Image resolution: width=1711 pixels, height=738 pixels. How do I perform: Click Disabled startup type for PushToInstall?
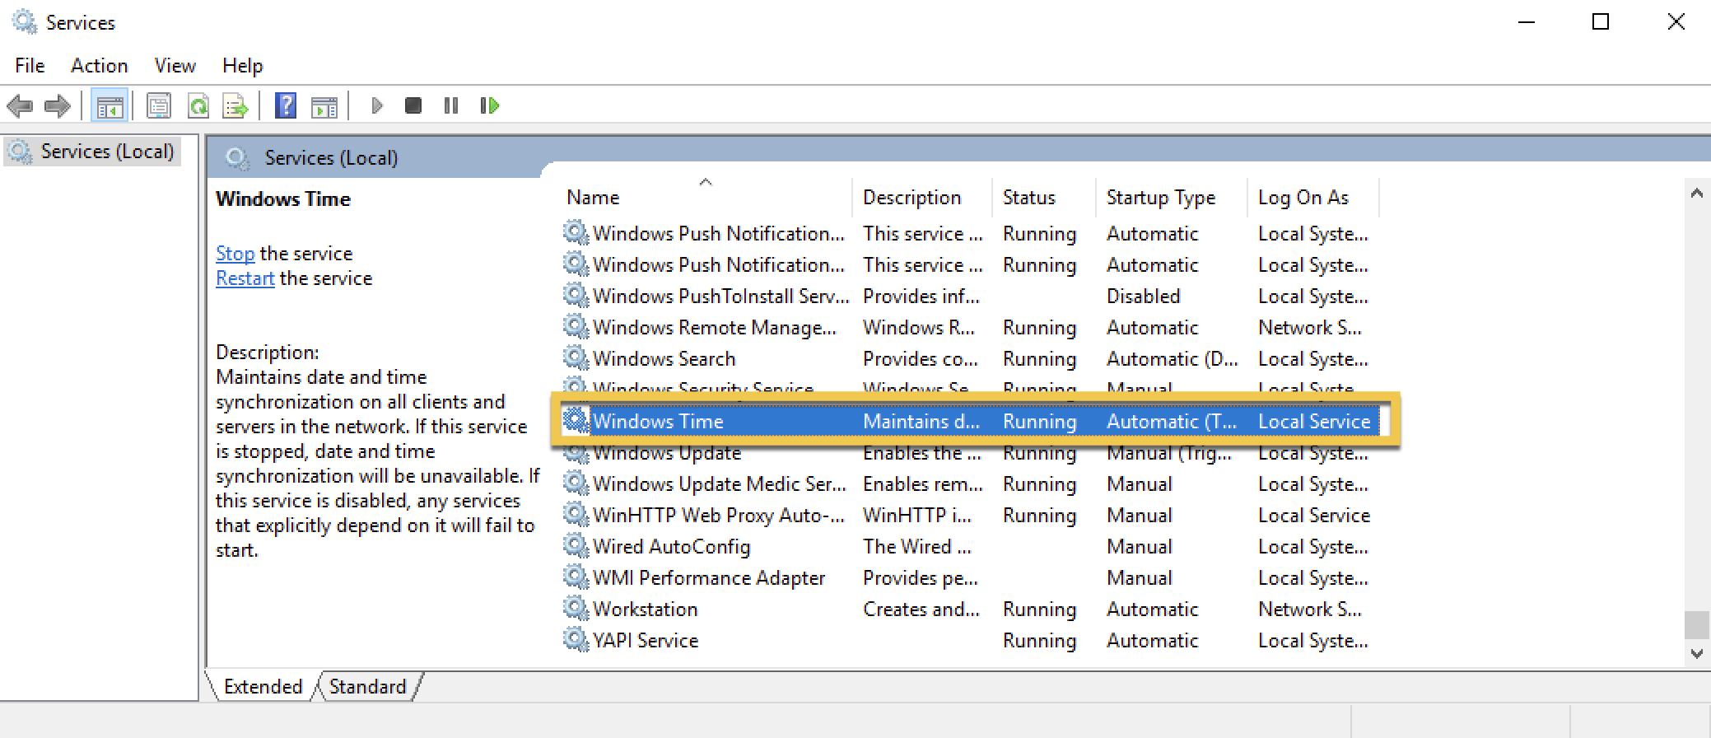1143,296
